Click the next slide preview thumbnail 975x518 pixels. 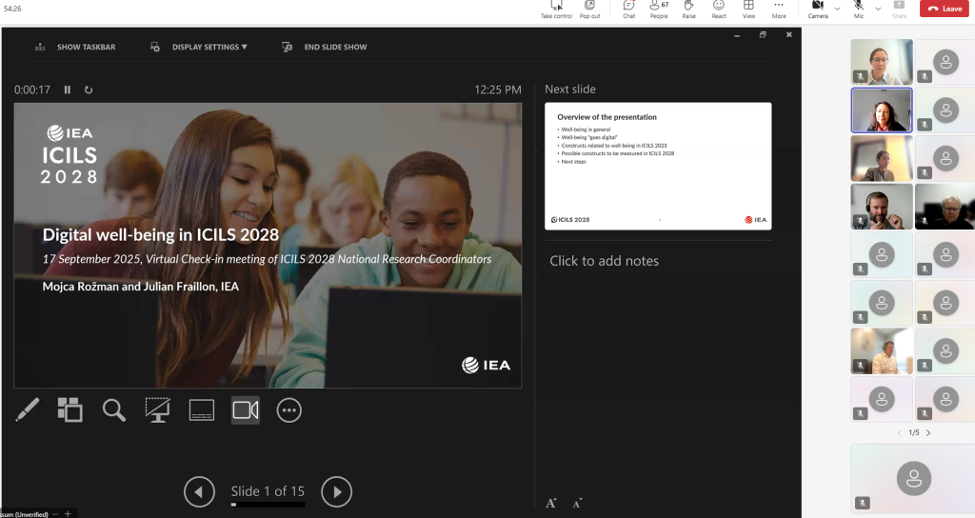click(x=658, y=166)
